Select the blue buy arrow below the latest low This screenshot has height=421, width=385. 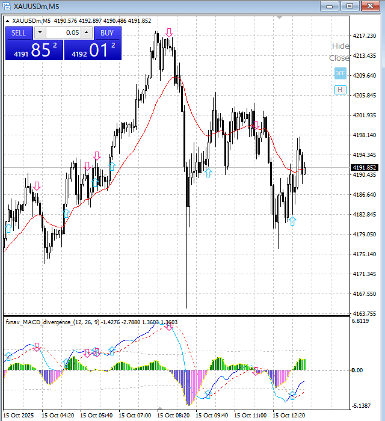pos(292,221)
